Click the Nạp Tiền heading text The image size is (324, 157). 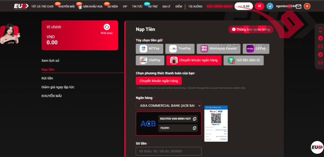[x=146, y=29]
